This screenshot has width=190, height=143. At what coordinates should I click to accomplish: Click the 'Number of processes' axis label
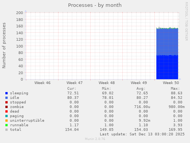(4, 46)
